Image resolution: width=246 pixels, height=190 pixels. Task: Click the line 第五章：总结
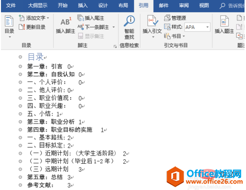[x=45, y=177]
